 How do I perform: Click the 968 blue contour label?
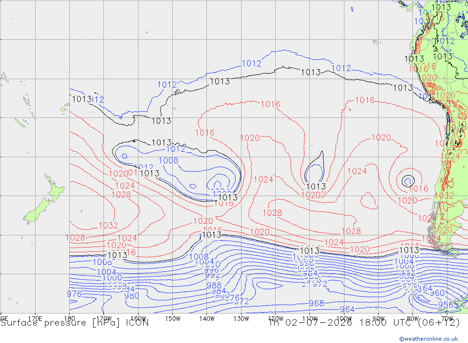point(316,303)
